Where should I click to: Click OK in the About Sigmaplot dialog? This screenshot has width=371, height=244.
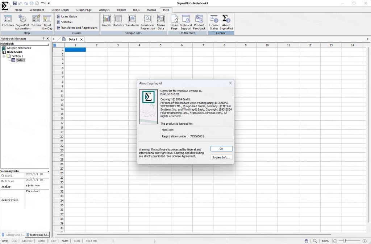(x=221, y=149)
